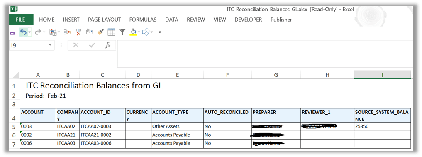The width and height of the screenshot is (422, 157).
Task: Click the Delete Columns icon with red X
Action: (x=78, y=32)
